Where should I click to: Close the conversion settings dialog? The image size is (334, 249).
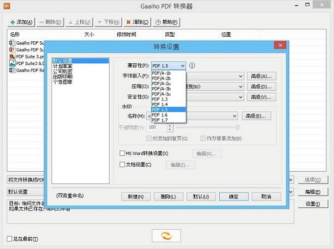(x=280, y=45)
